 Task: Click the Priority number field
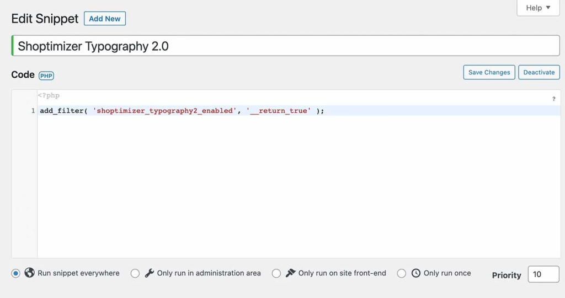543,274
